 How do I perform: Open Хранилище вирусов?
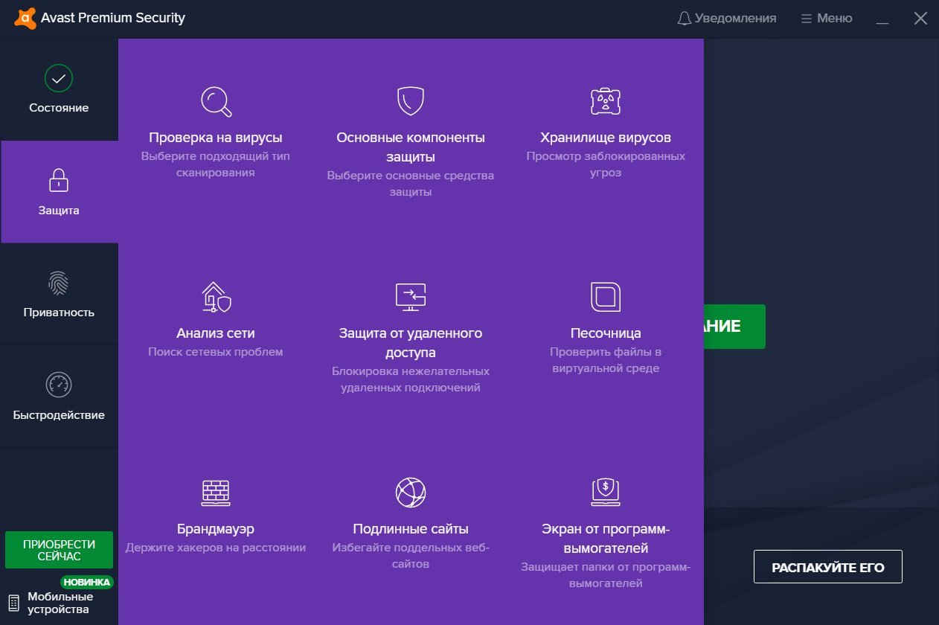(606, 138)
